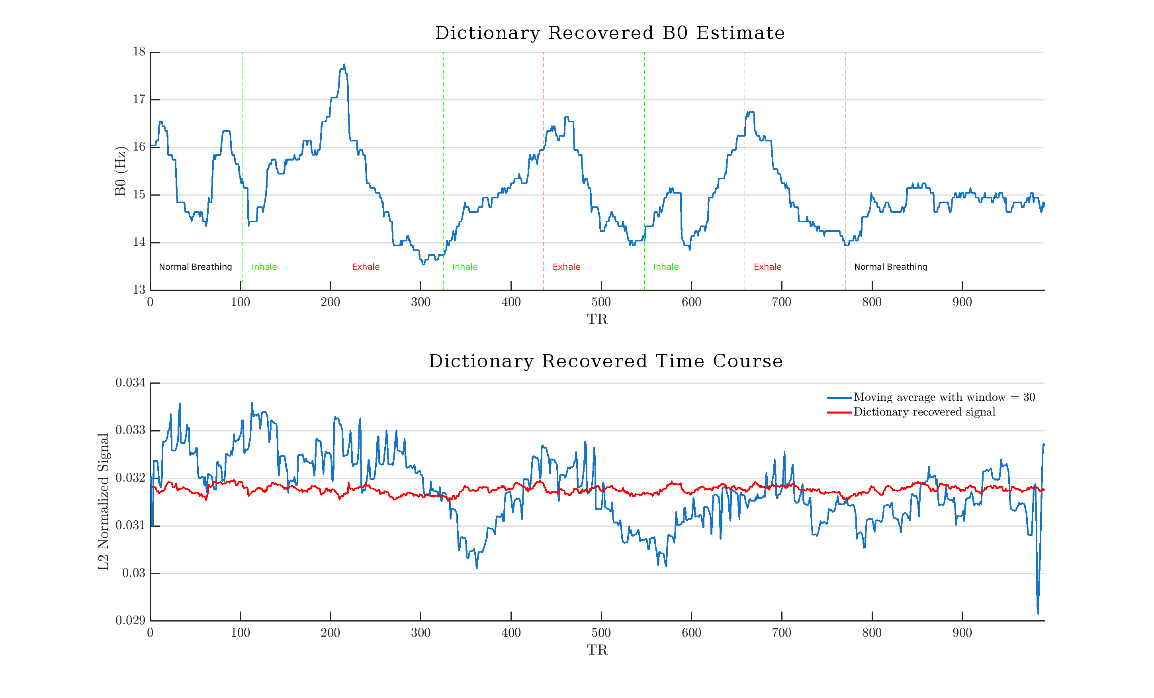Viewport: 1154px width, 698px height.
Task: Click the third red 'Exhale' label
Action: (x=767, y=267)
